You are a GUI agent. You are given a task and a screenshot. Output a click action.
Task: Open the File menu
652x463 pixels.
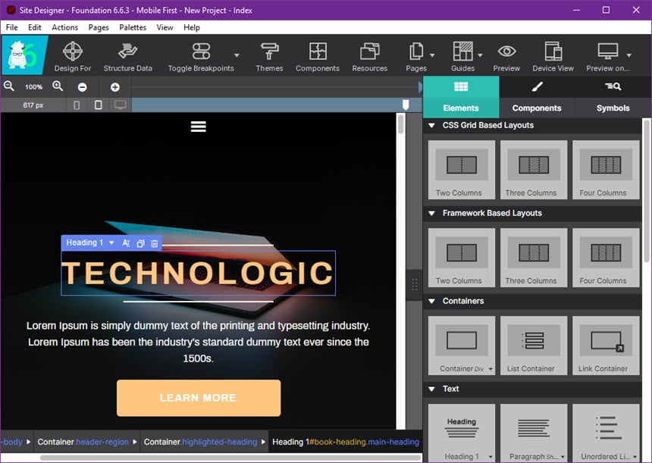tap(11, 27)
